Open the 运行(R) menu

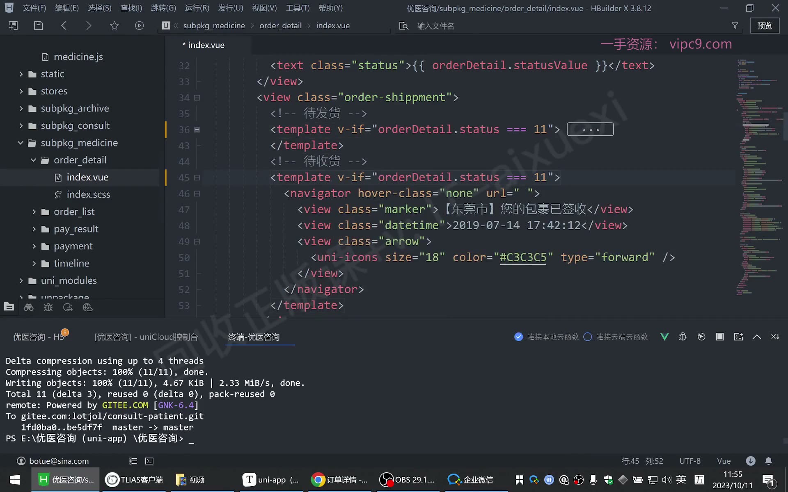(197, 8)
